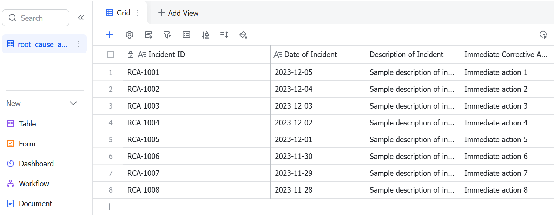Switch to the Grid view tab

click(118, 13)
